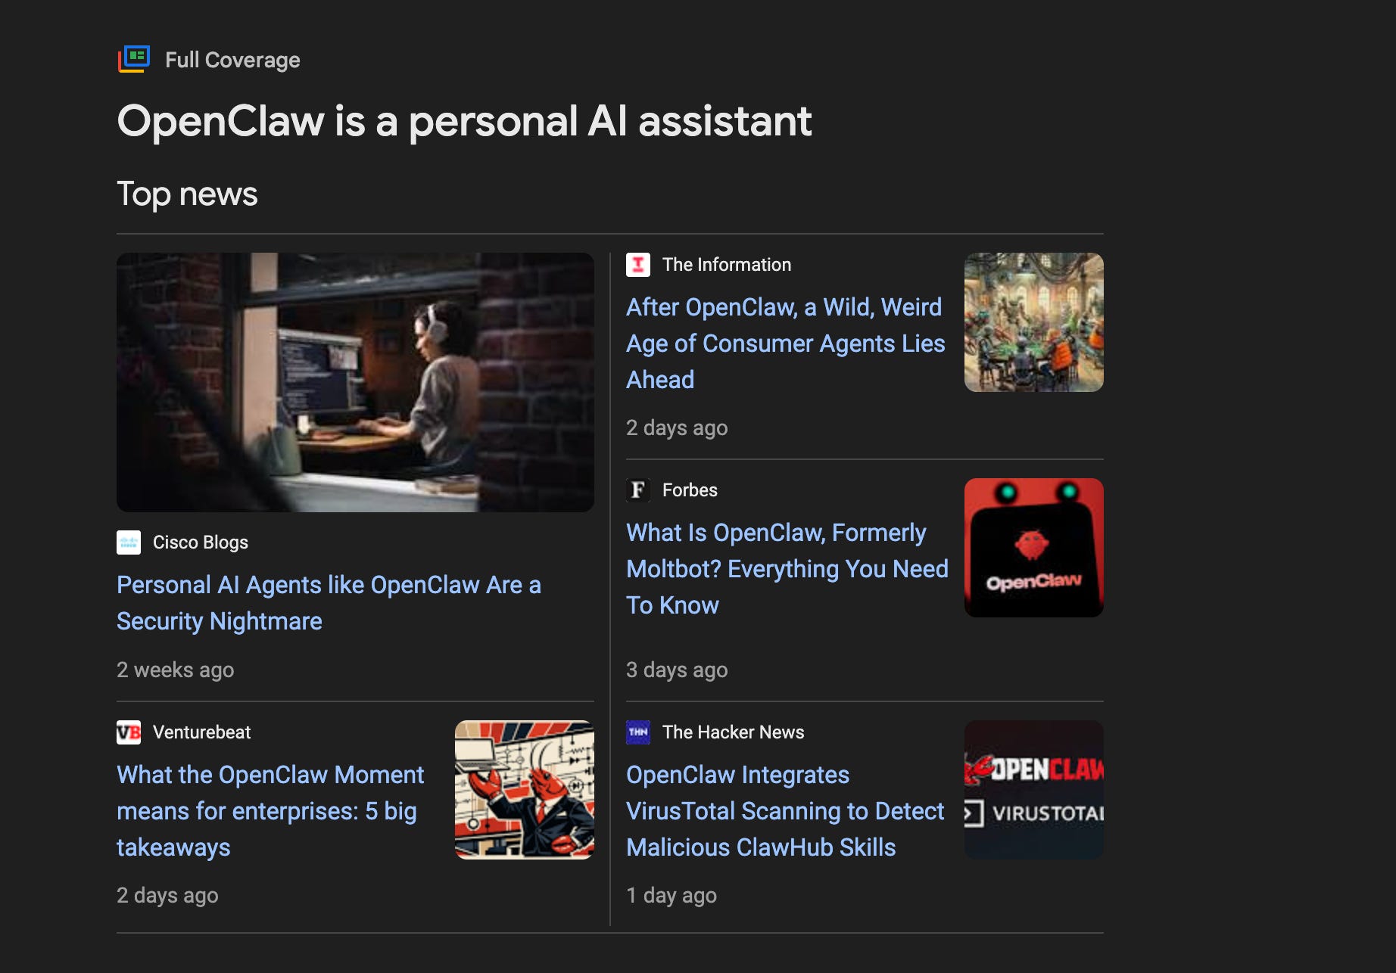Click the 'OpenClaw is a personal AI assistant' heading

click(464, 123)
